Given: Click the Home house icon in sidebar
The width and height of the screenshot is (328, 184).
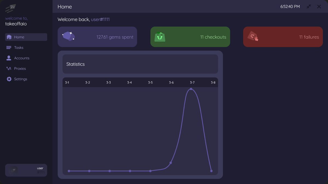Looking at the screenshot, I should pos(9,37).
